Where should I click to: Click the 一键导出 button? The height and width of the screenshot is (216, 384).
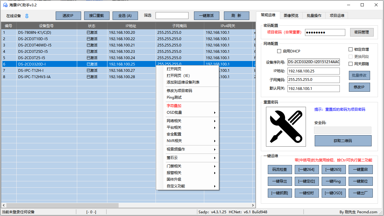point(280,181)
